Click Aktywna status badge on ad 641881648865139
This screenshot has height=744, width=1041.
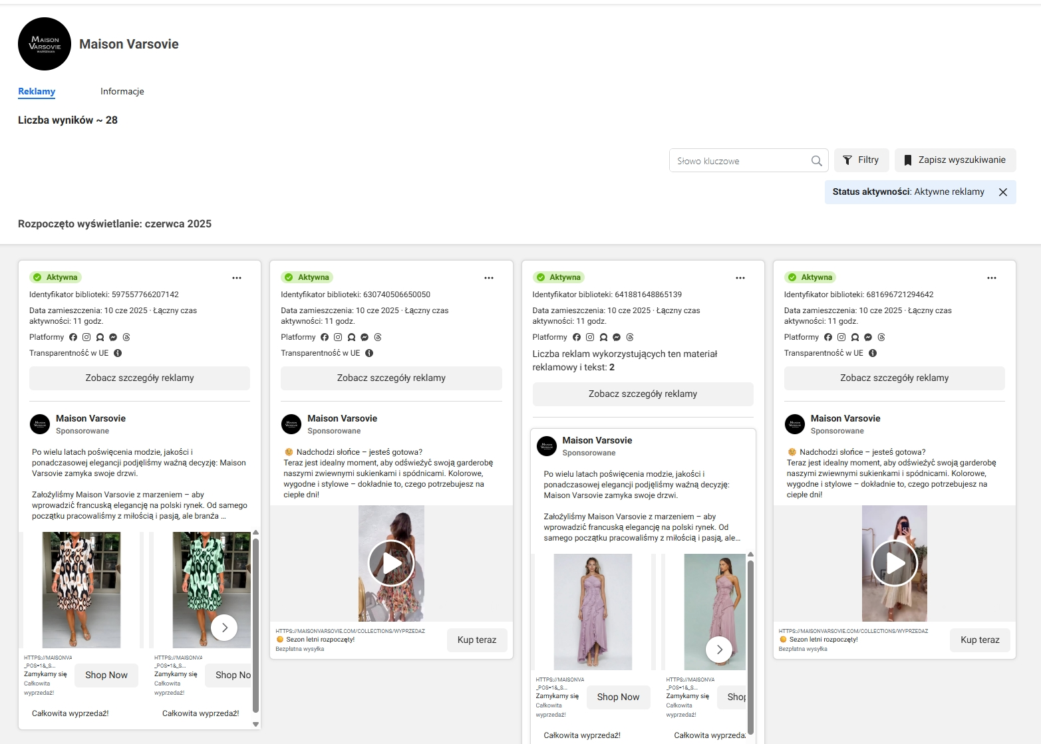pos(559,277)
